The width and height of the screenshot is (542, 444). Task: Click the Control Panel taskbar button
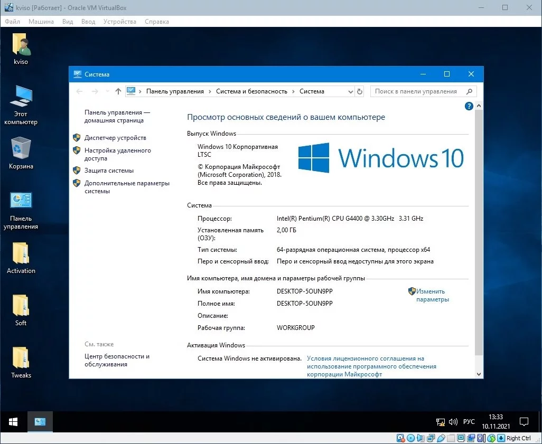40,421
